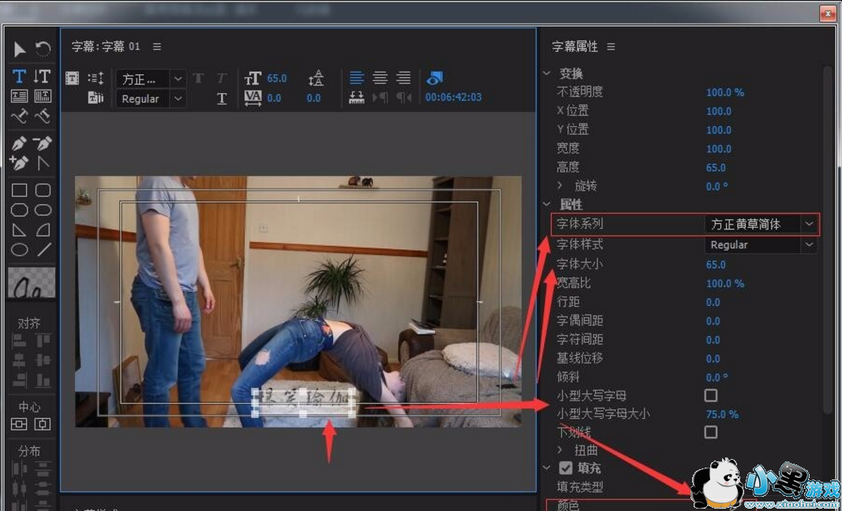Expand the 旋转 rotation section
Viewport: 842px width, 511px height.
tap(560, 186)
